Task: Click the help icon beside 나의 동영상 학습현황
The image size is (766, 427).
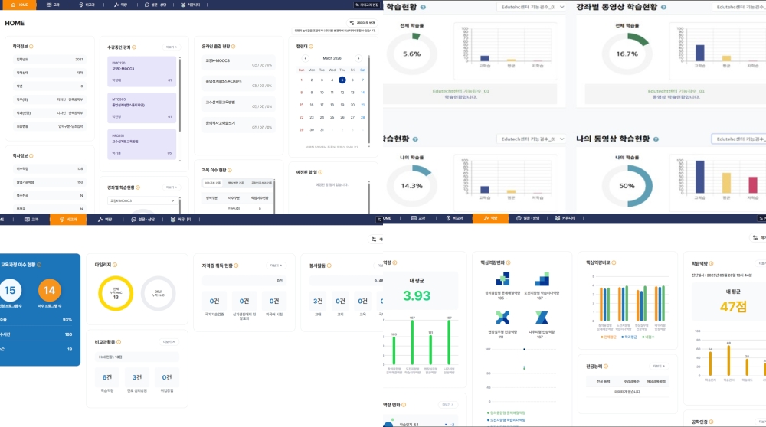Action: [x=656, y=139]
